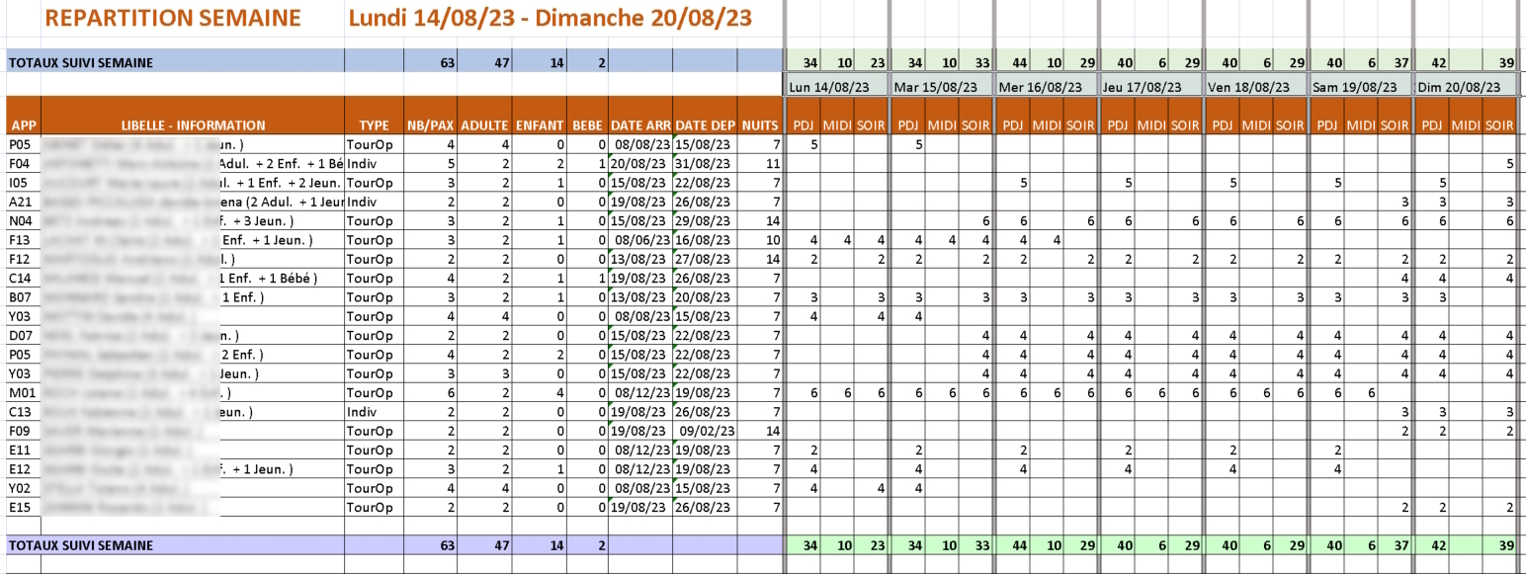Click the Mer 16/08/23 day header
Viewport: 1526px width, 574px height.
point(1047,87)
